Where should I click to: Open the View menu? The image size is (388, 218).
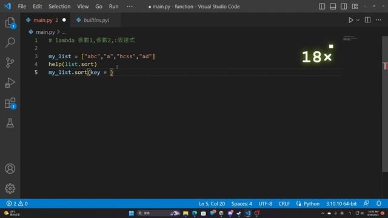click(83, 7)
